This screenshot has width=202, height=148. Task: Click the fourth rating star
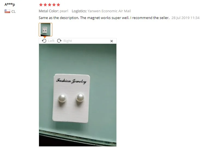pos(54,5)
